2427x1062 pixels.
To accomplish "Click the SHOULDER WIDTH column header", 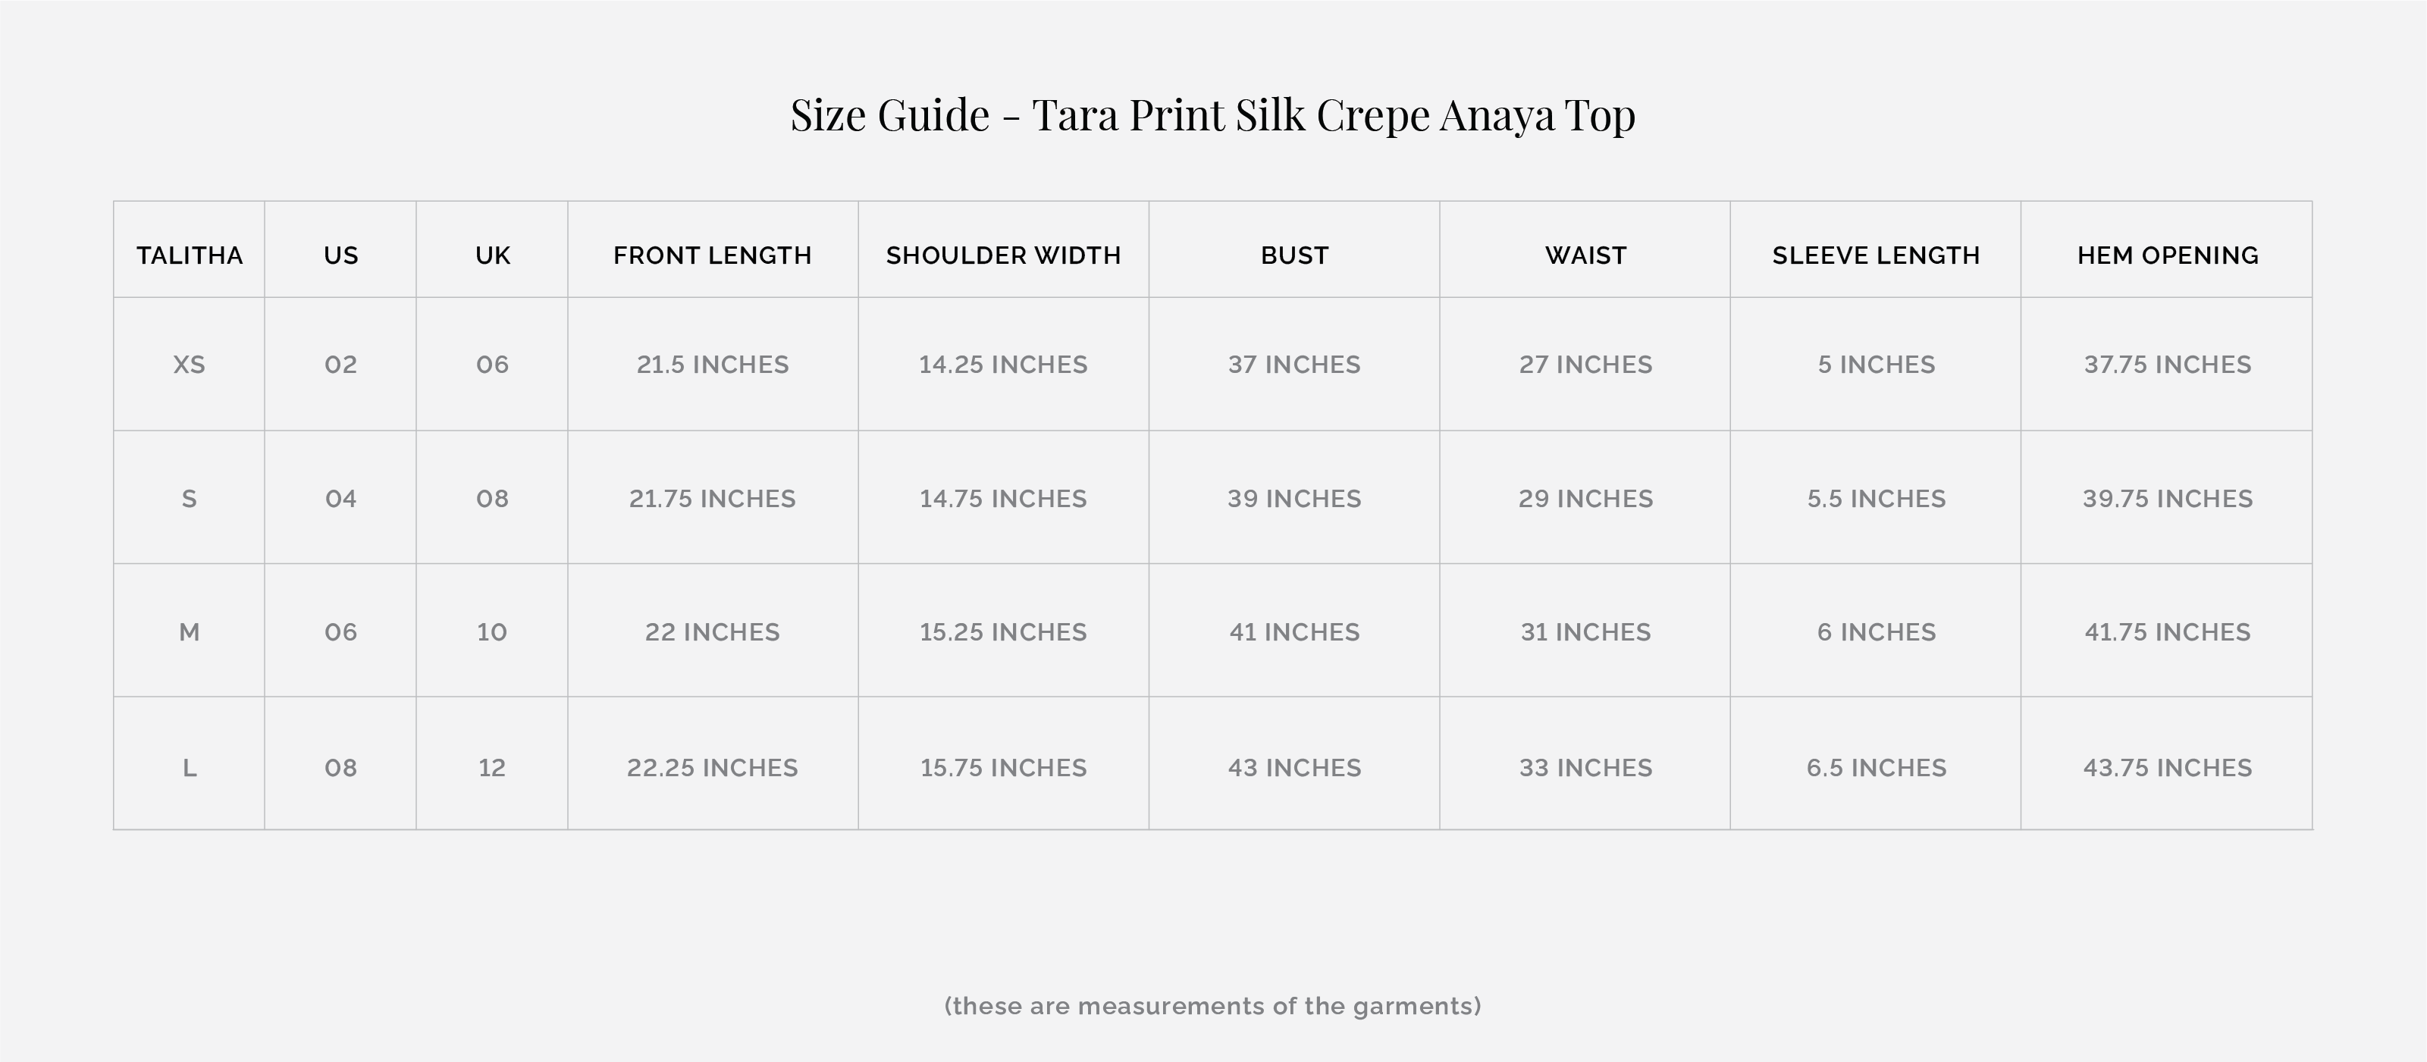I will (x=1003, y=255).
